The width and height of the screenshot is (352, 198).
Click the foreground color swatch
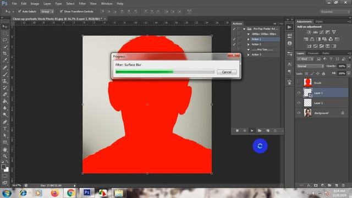tap(3, 167)
